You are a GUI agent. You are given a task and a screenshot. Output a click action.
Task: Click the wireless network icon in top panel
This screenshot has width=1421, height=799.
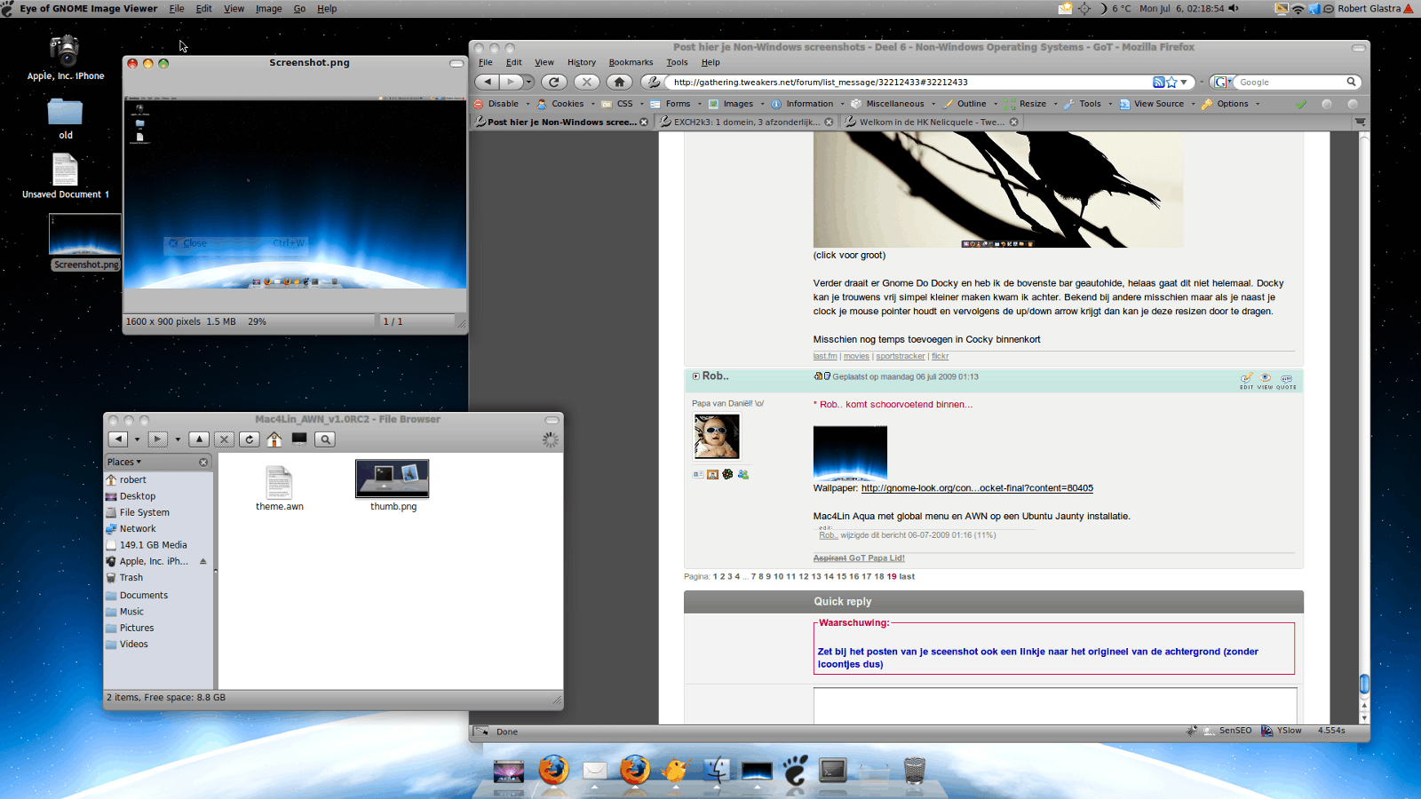[1298, 9]
